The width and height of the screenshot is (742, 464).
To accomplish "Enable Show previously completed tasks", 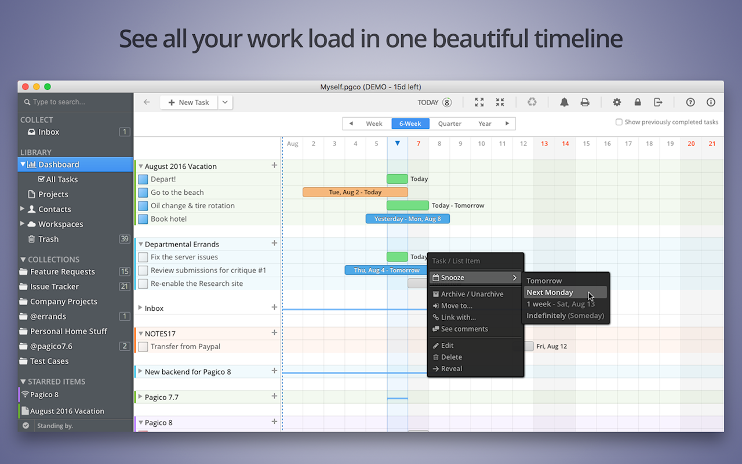I will point(620,122).
